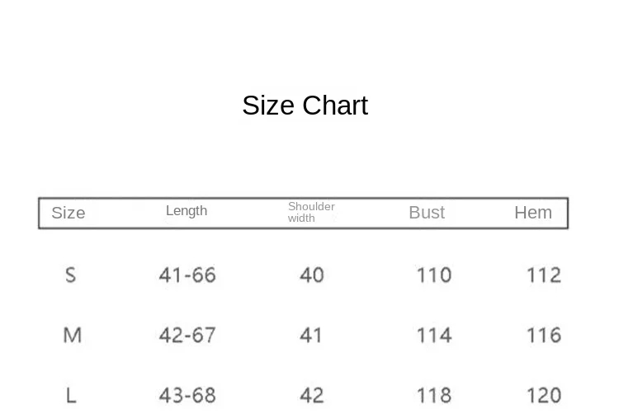Select the Hem column header
Viewport: 619px width, 418px height.
pos(533,213)
